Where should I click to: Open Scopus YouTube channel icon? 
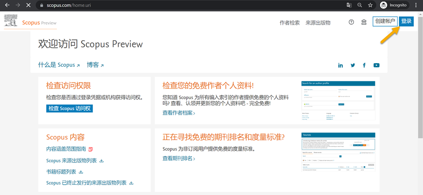(376, 65)
